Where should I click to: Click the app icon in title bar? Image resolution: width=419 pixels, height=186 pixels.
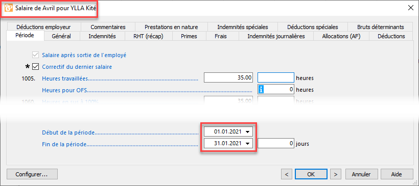coord(9,8)
